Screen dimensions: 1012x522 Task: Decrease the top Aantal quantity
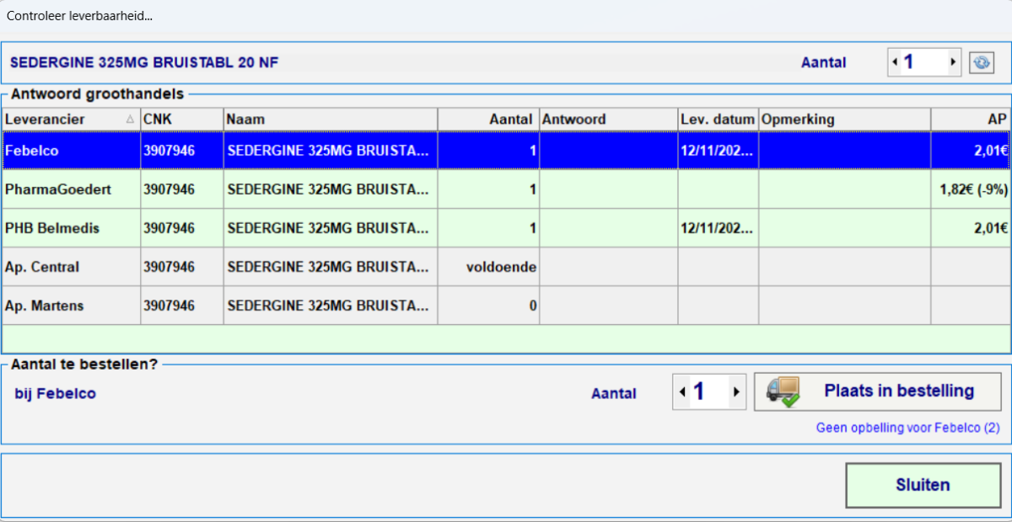[894, 62]
